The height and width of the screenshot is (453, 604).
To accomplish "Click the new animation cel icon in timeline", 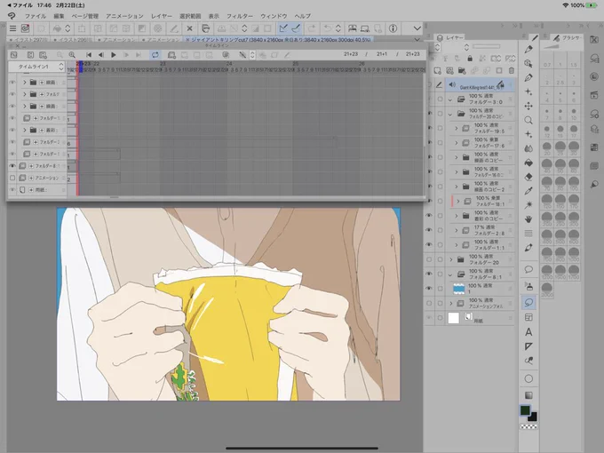I will (171, 55).
